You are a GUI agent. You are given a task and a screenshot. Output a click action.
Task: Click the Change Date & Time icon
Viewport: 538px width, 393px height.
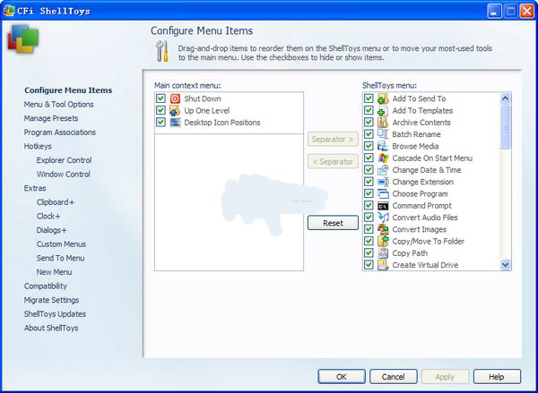[383, 170]
